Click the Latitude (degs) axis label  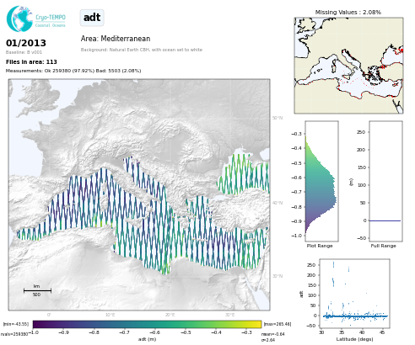[x=354, y=339]
